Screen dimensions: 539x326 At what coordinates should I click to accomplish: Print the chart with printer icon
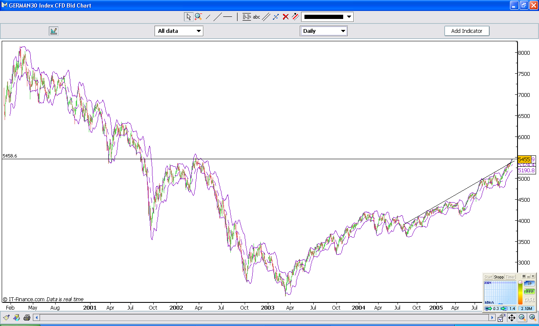(x=27, y=317)
